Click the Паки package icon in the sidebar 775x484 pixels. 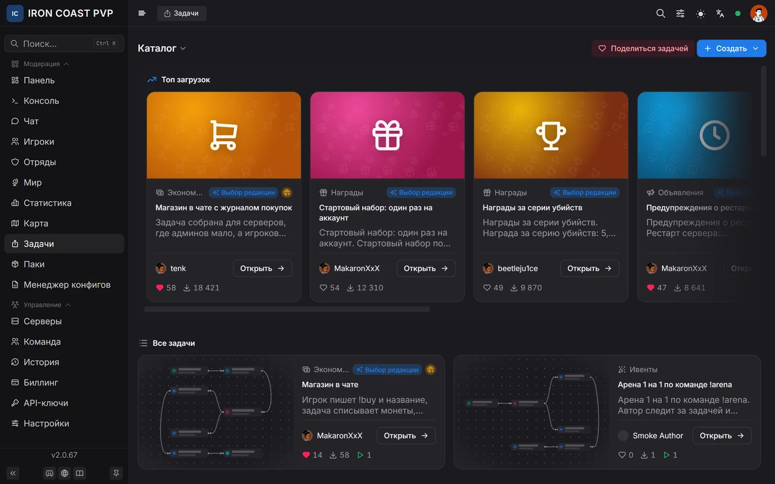tap(15, 264)
